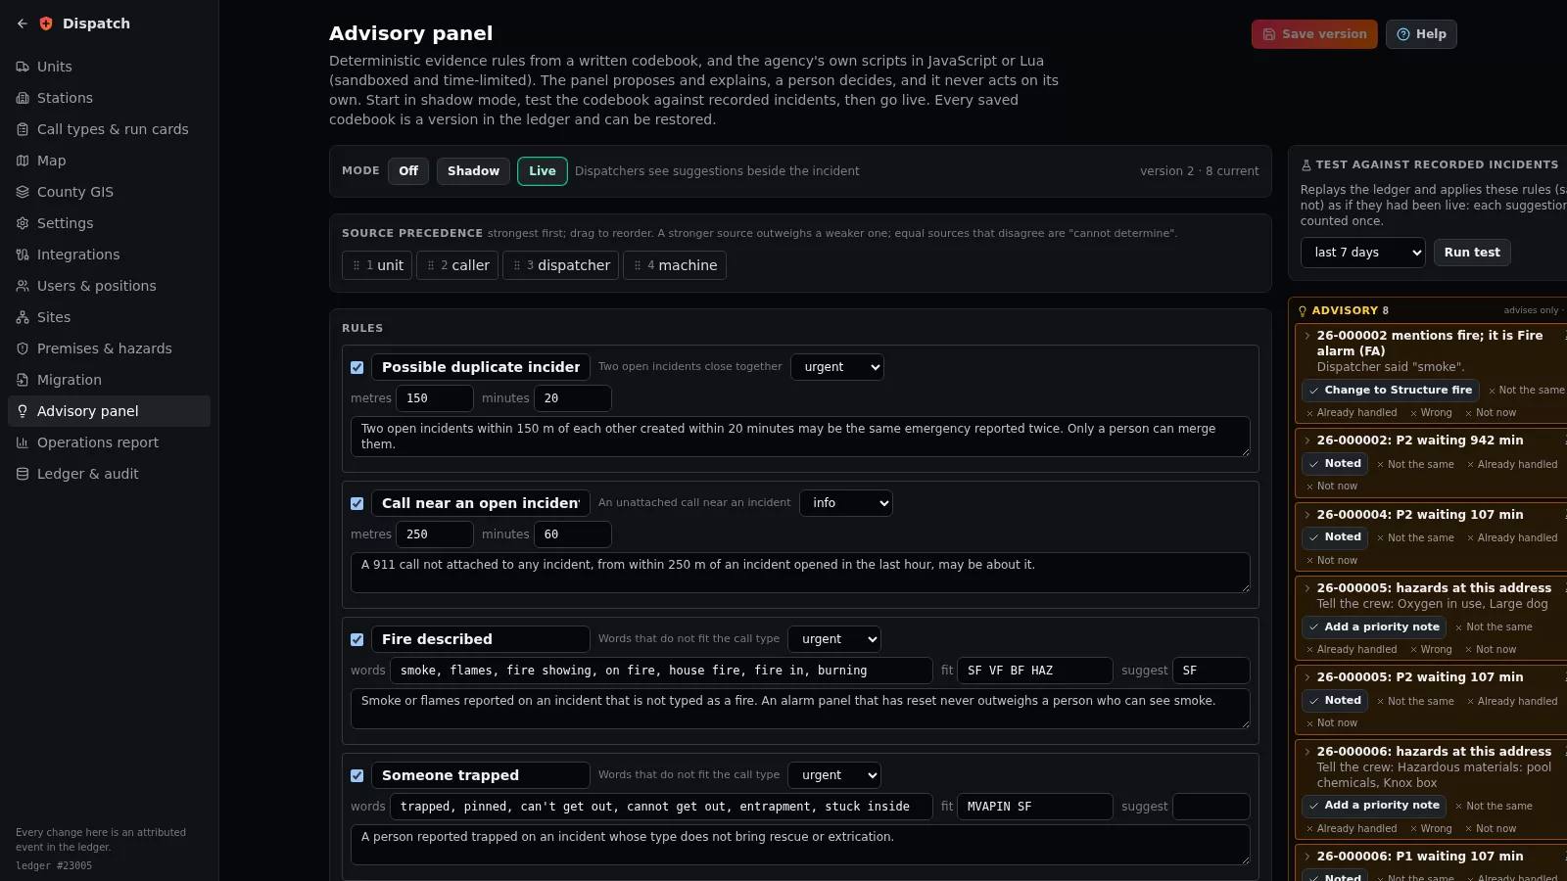Click the Map sidebar icon
Screen dimensions: 1567x881
click(x=23, y=161)
